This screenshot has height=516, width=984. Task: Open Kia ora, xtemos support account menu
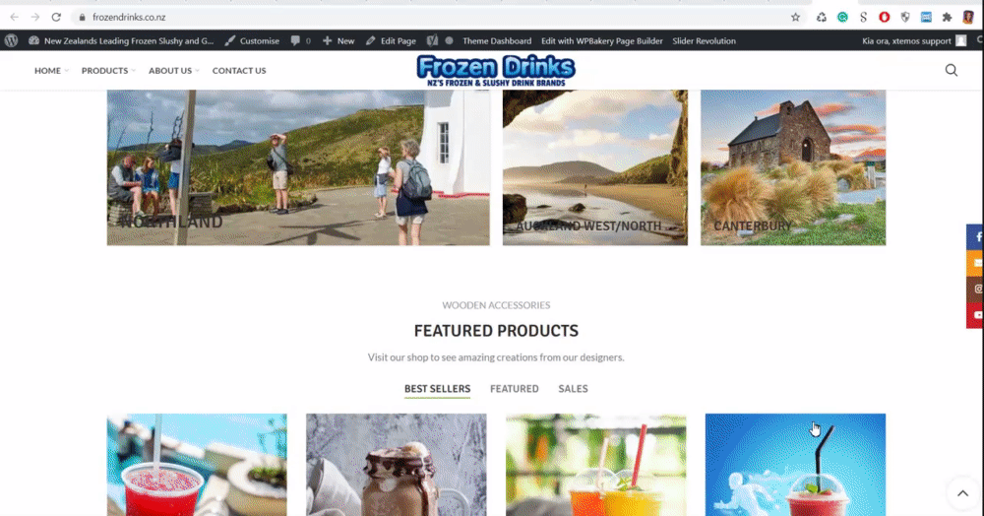pyautogui.click(x=914, y=40)
